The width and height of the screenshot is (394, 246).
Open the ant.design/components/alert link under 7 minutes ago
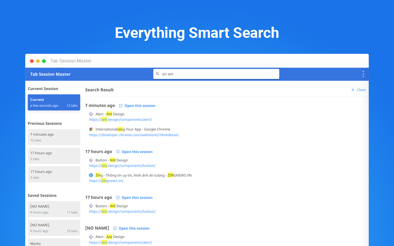tap(120, 120)
